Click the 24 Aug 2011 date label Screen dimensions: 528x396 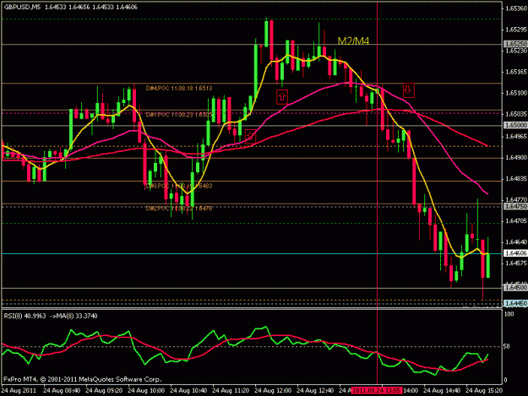[x=19, y=391]
